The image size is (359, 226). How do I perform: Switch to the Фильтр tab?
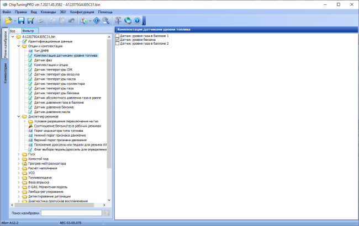click(x=30, y=31)
